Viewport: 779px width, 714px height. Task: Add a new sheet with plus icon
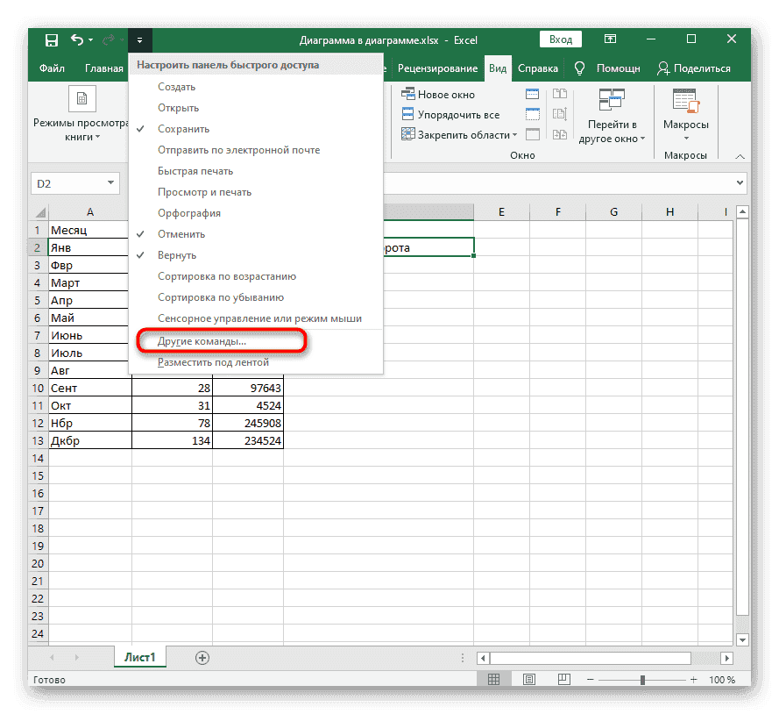pos(202,657)
